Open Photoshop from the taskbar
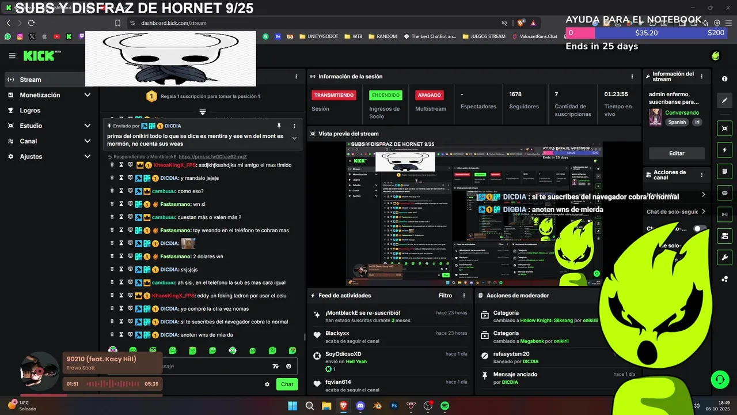The image size is (737, 415). (394, 406)
